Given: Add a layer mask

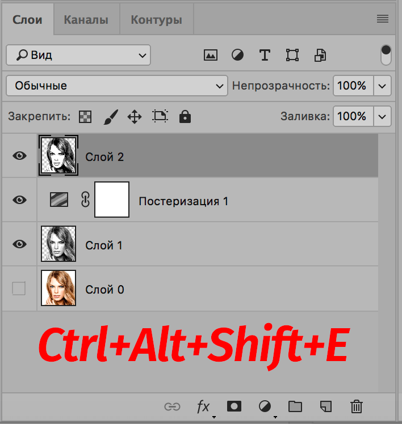Looking at the screenshot, I should [234, 406].
